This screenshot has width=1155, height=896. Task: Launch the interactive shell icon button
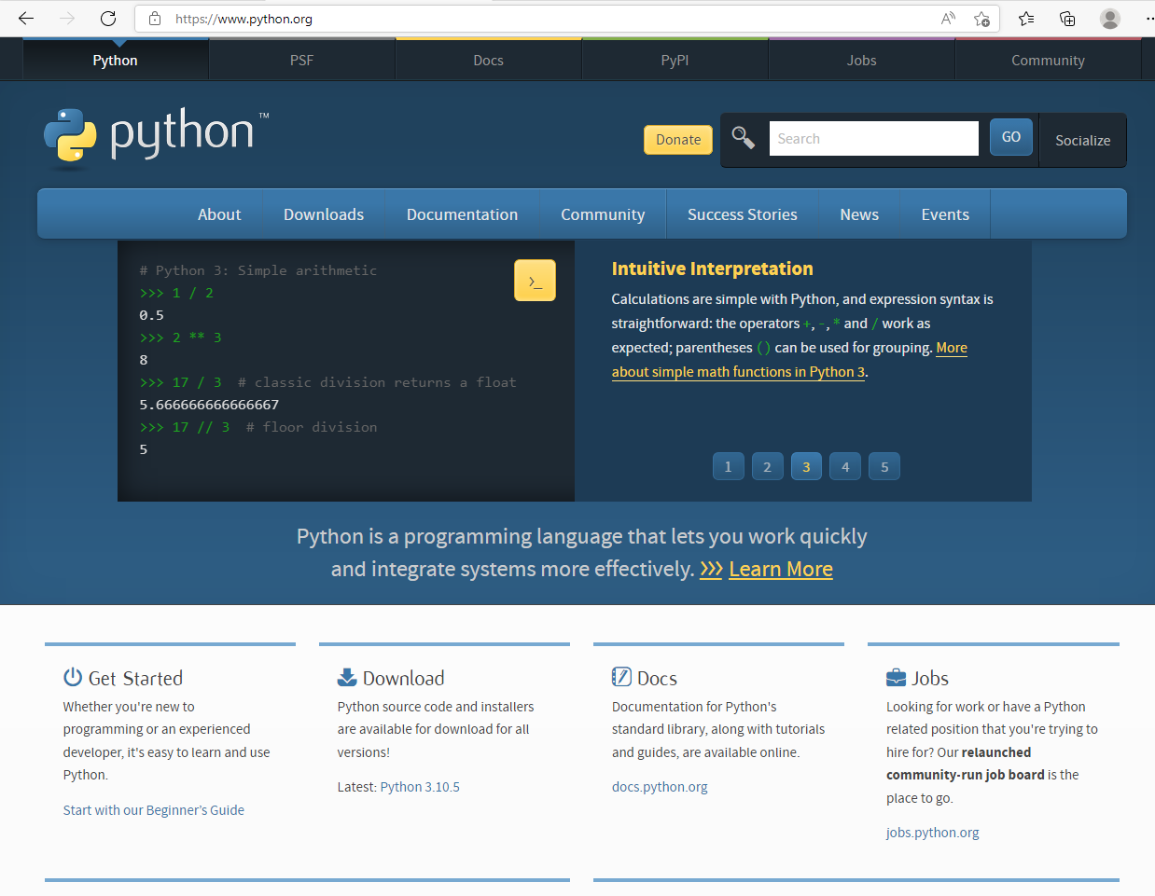(x=535, y=281)
